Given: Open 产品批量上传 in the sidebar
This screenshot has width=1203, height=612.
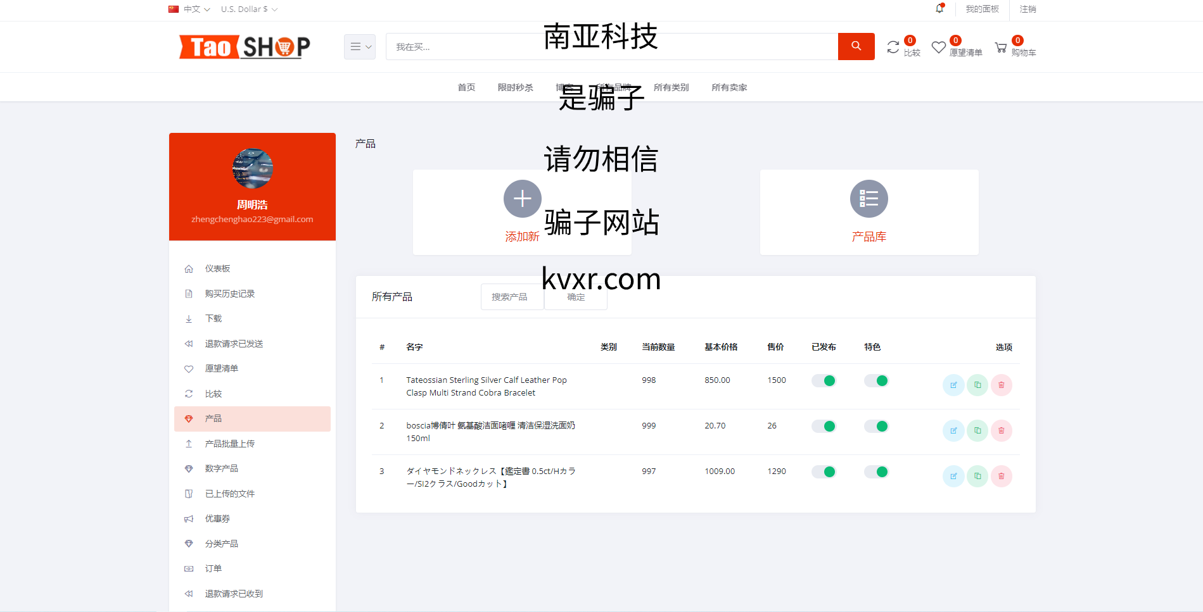Looking at the screenshot, I should pos(252,444).
